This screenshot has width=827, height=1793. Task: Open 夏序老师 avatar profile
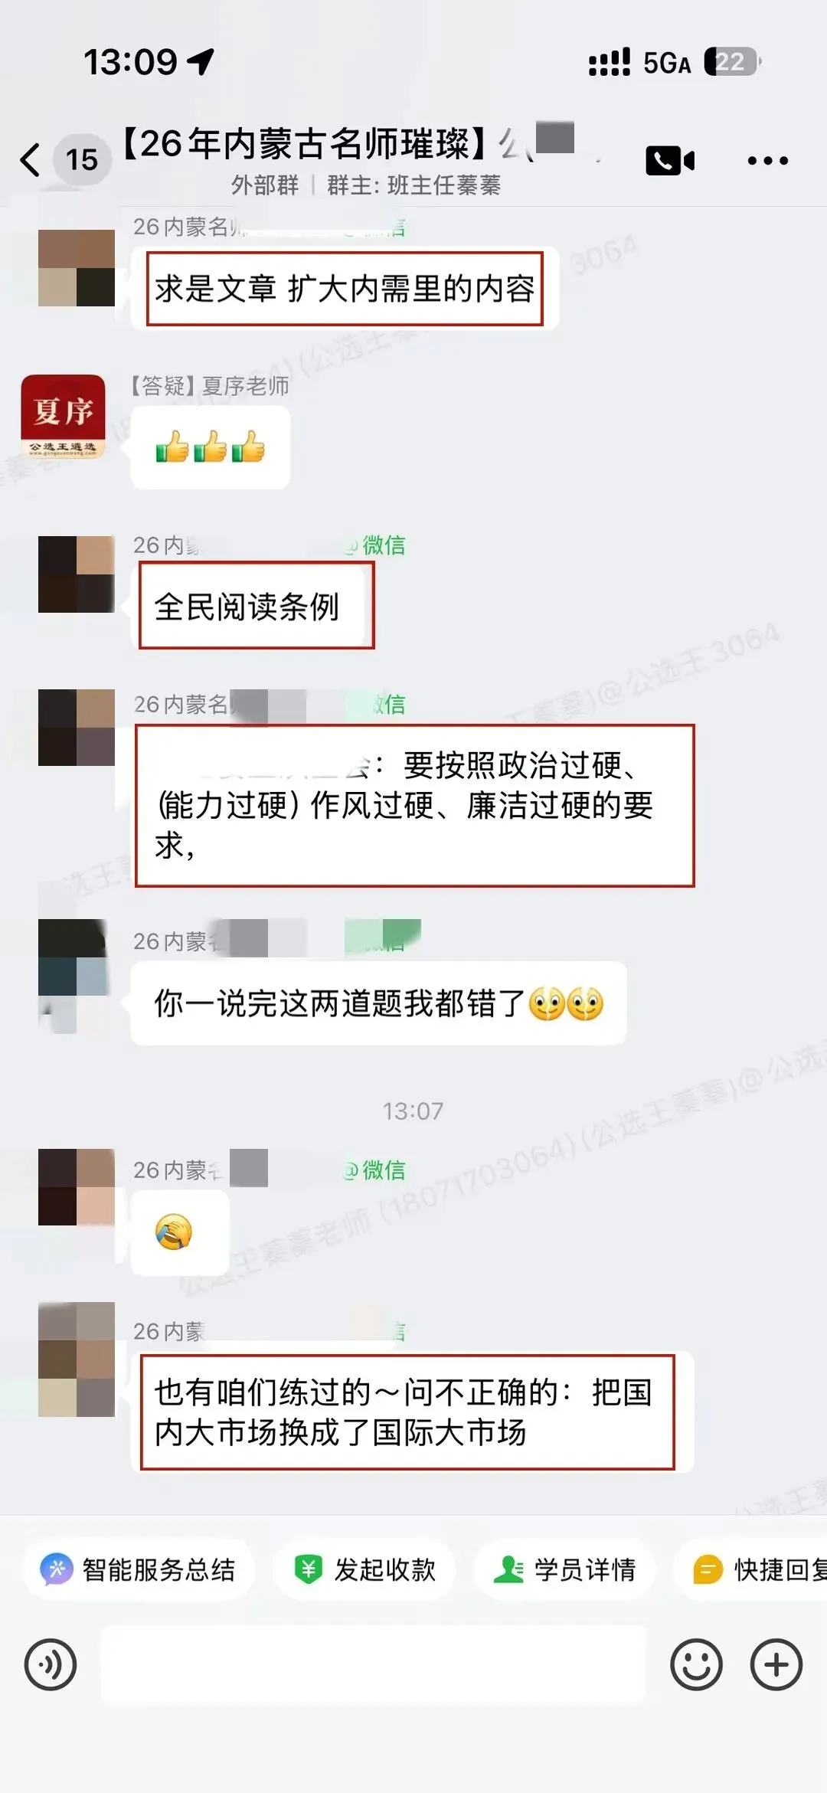pyautogui.click(x=63, y=417)
